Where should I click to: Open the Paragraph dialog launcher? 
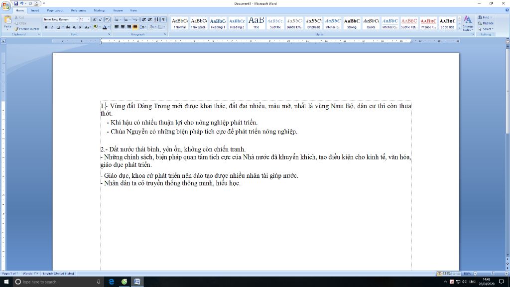click(165, 34)
